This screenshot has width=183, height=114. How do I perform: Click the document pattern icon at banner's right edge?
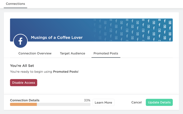click(170, 22)
